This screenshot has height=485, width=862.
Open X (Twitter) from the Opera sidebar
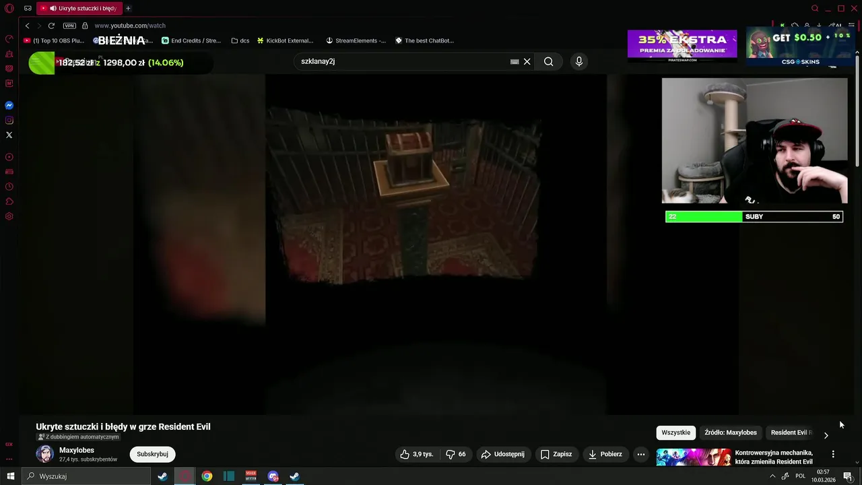point(9,135)
